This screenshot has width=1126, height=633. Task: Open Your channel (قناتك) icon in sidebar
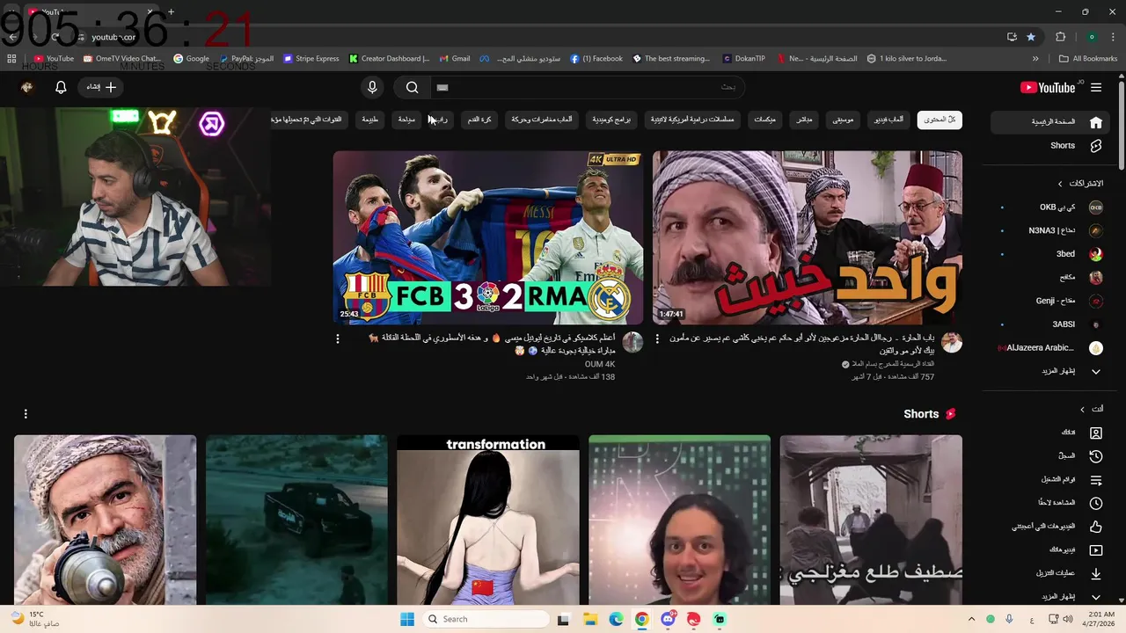(x=1096, y=433)
